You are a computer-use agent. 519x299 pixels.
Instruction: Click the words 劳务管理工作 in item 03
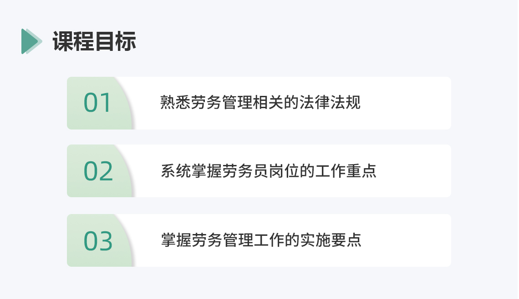click(x=238, y=240)
